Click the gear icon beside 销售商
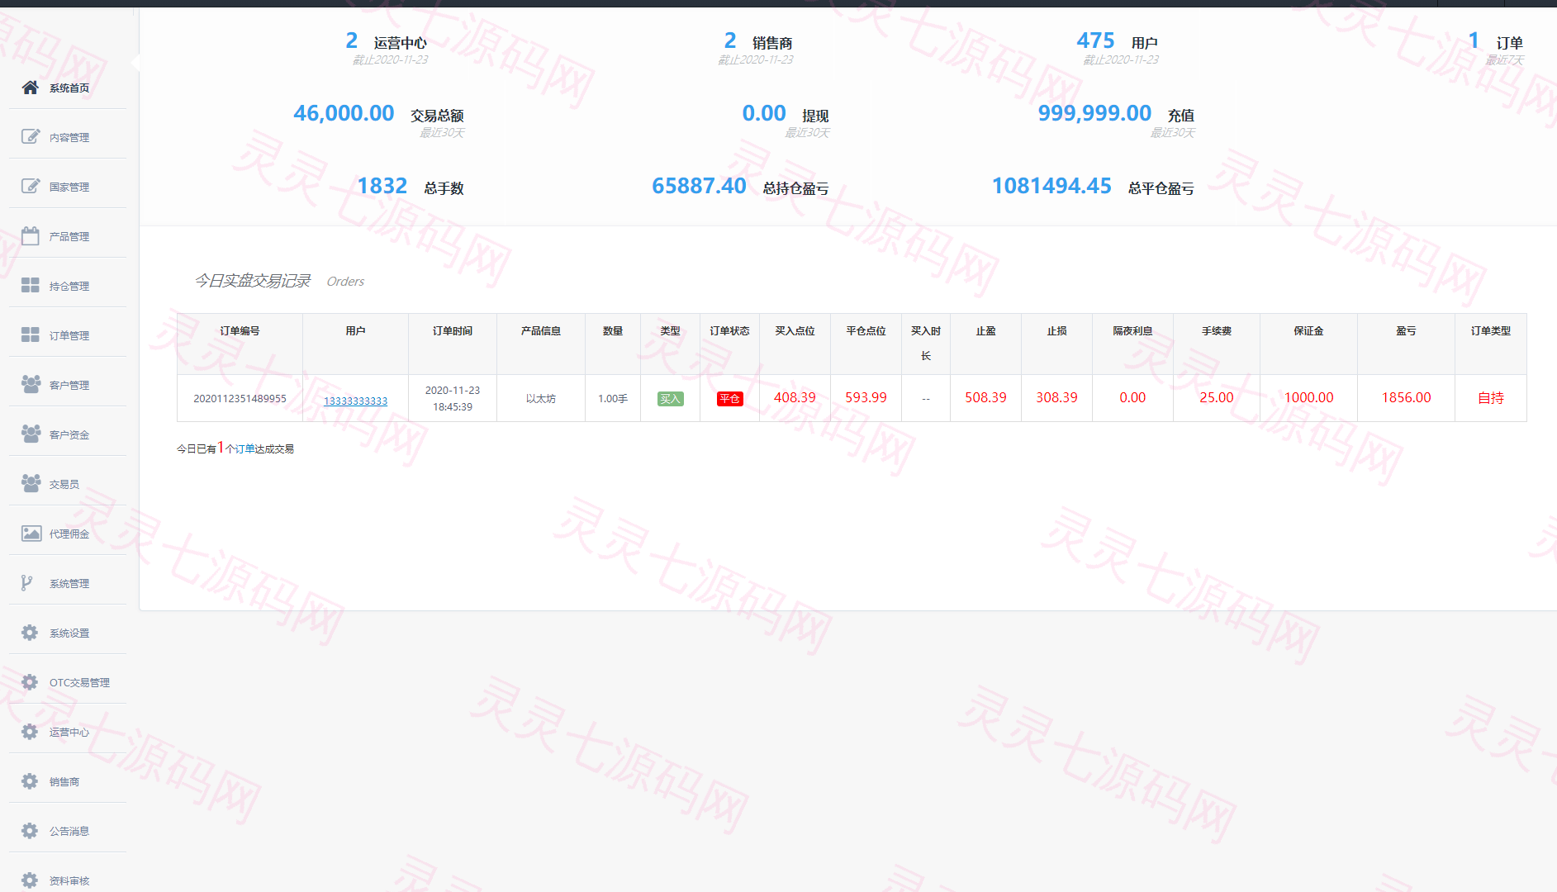Image resolution: width=1557 pixels, height=892 pixels. coord(30,781)
